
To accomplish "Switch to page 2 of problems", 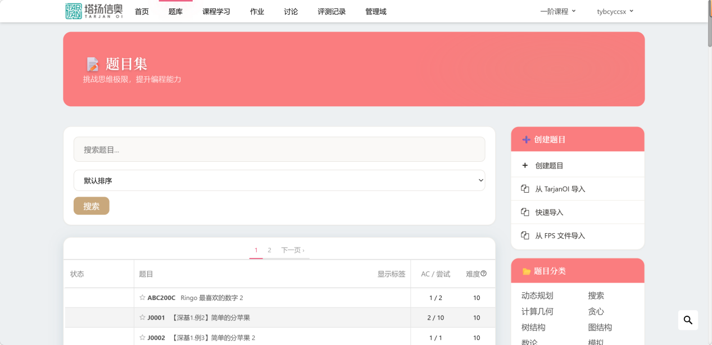I will tap(269, 250).
